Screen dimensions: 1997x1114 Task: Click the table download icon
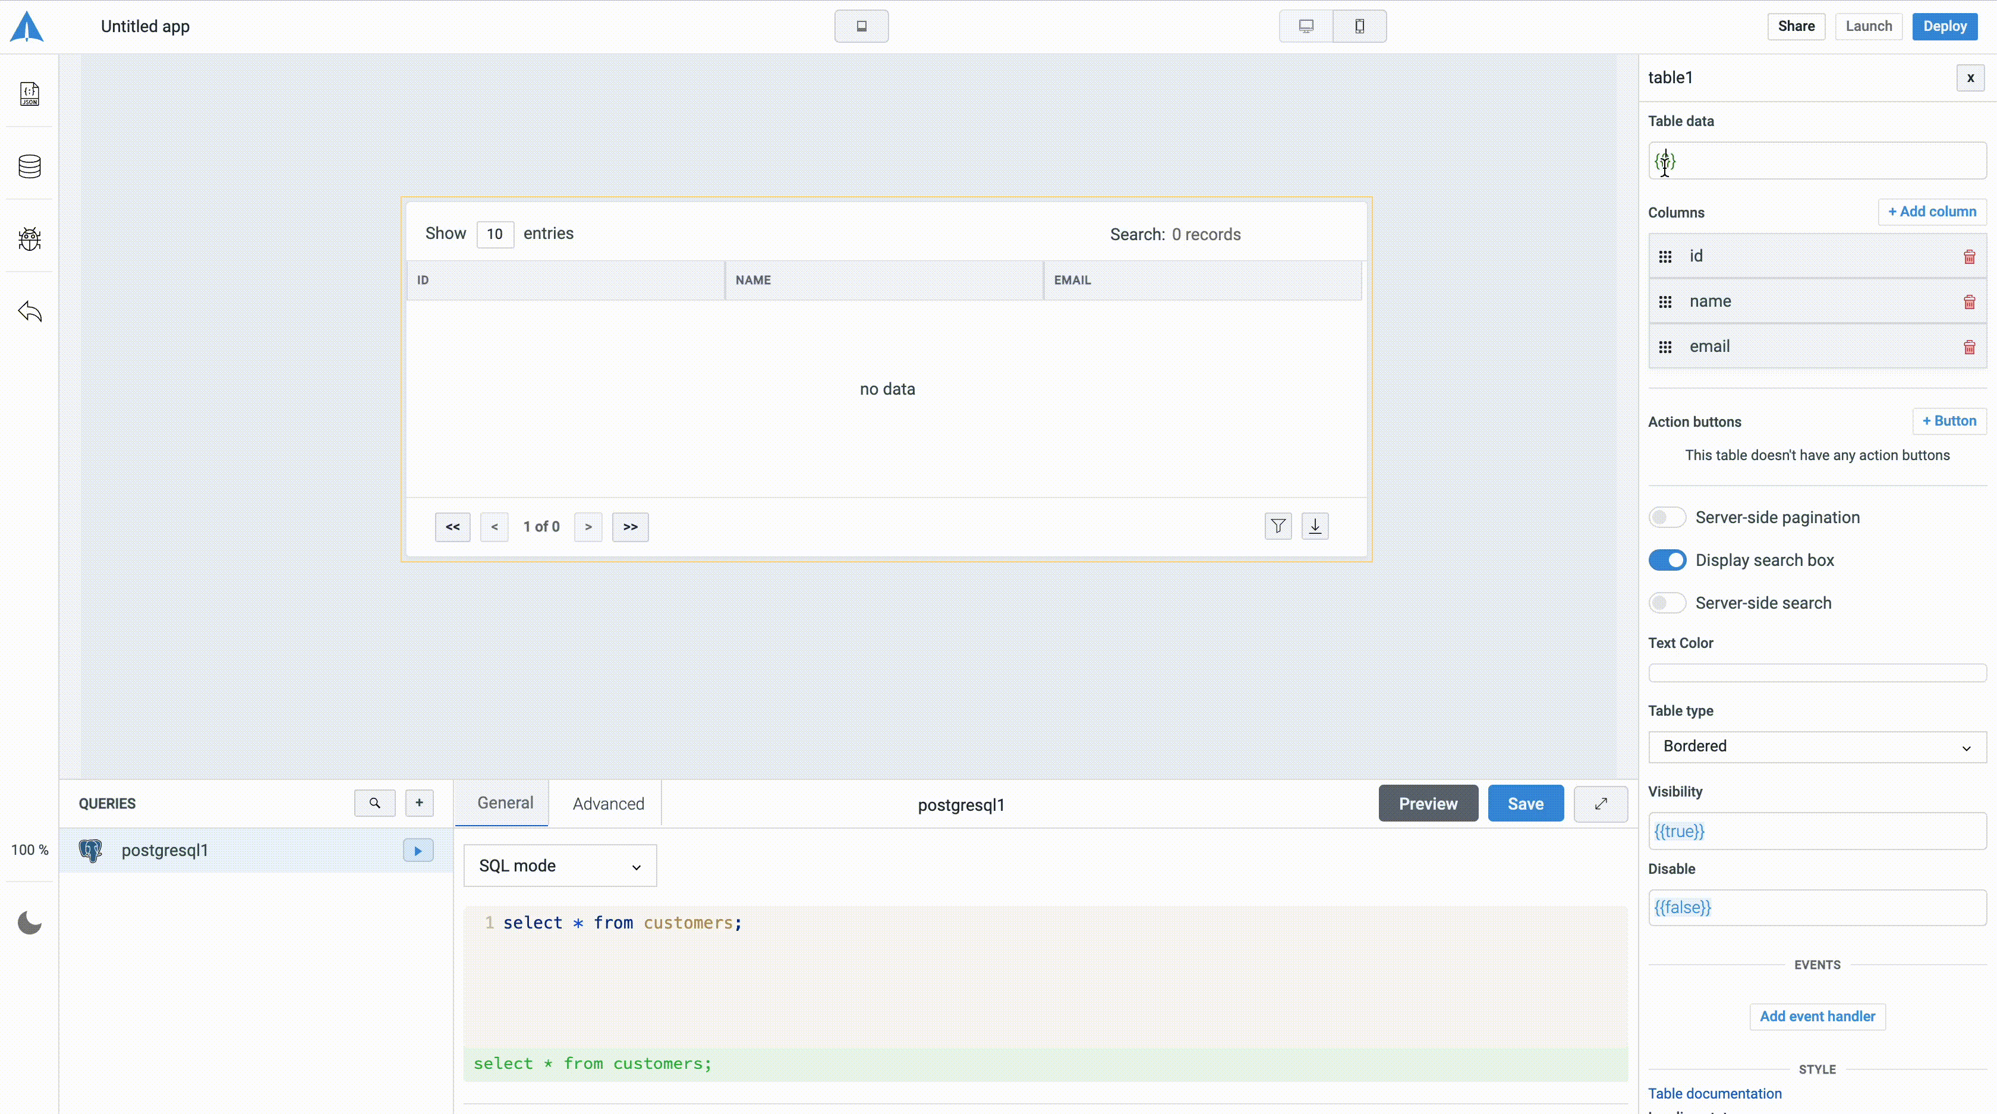pyautogui.click(x=1315, y=526)
